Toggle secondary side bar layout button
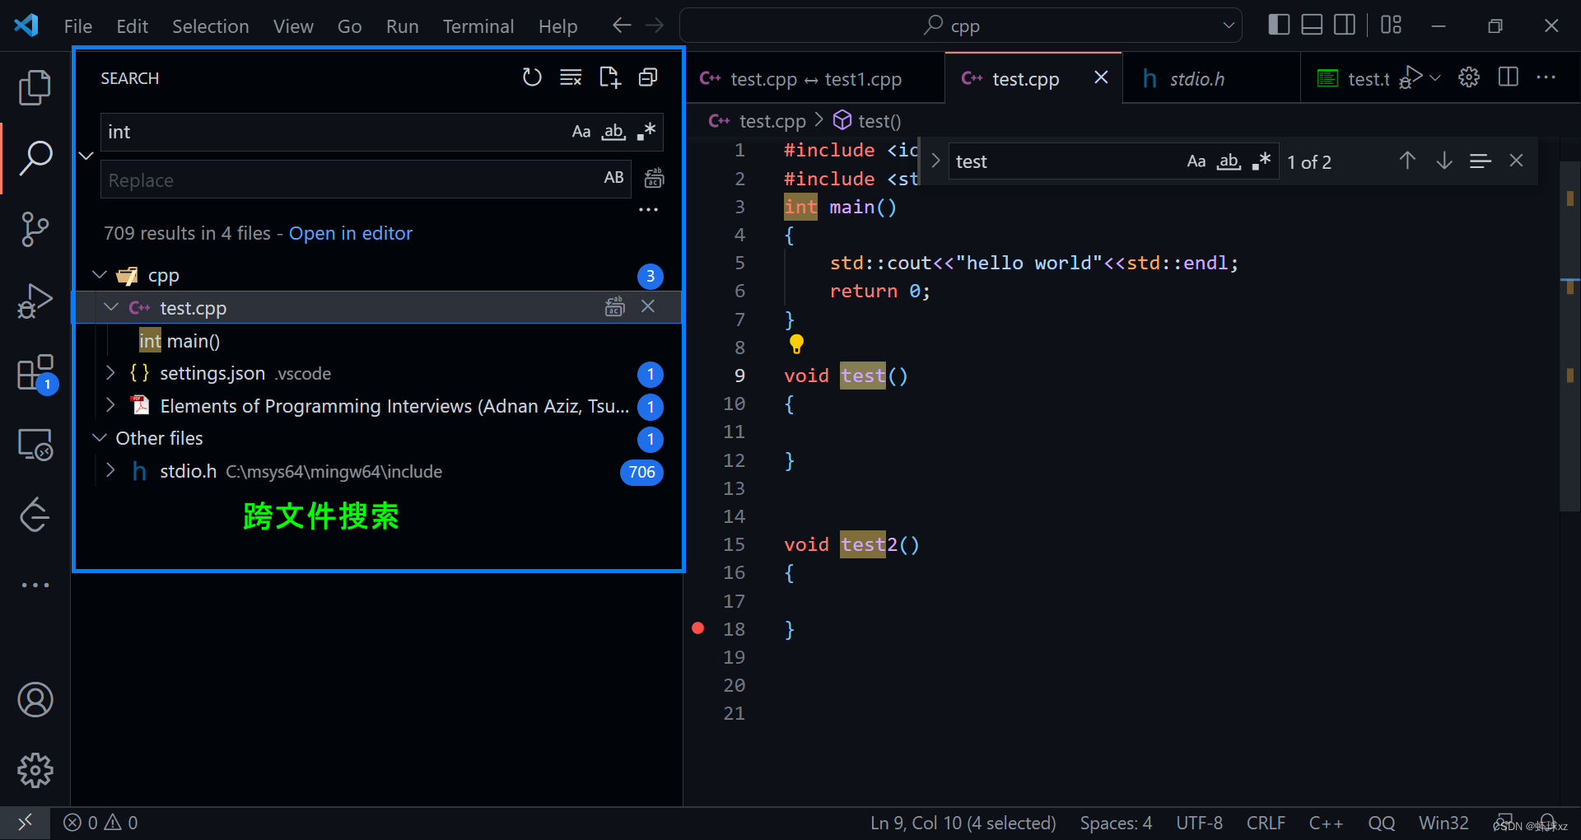Image resolution: width=1581 pixels, height=840 pixels. (1345, 25)
